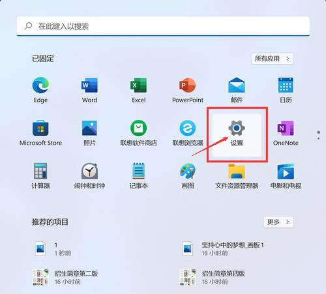Launch Microsoft Store
The image size is (326, 294).
coord(40,133)
